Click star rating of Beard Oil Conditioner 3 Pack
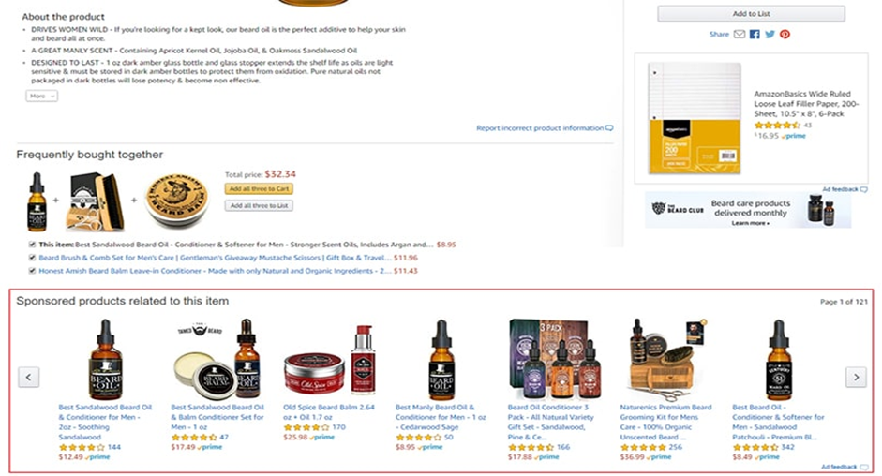The image size is (882, 476). 531,447
